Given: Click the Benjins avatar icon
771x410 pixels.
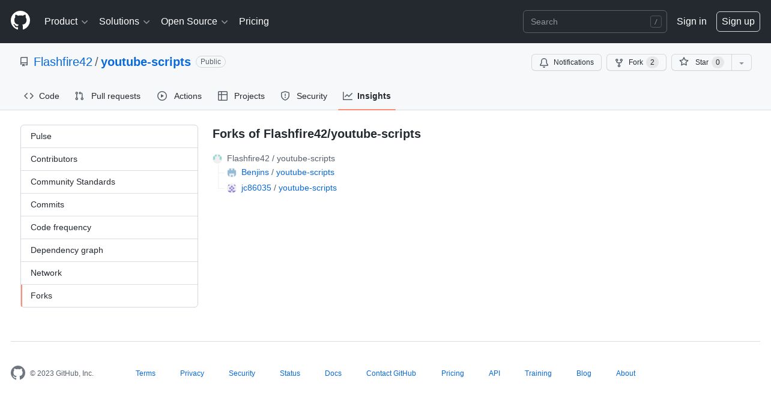Looking at the screenshot, I should coord(232,173).
